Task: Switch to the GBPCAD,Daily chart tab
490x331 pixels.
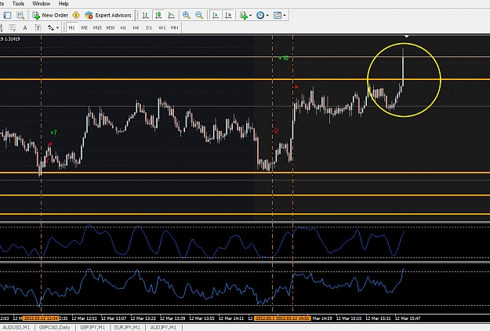Action: (x=54, y=327)
